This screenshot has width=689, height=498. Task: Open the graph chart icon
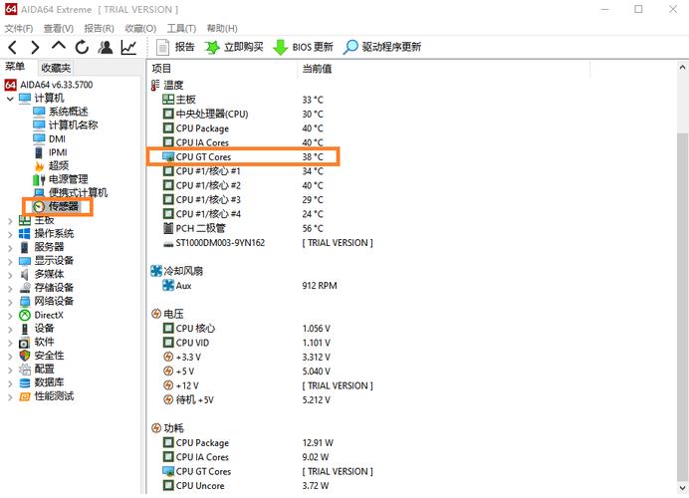click(x=128, y=47)
